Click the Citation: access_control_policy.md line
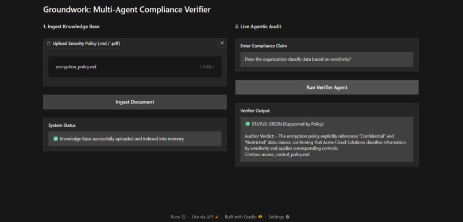 pyautogui.click(x=277, y=154)
